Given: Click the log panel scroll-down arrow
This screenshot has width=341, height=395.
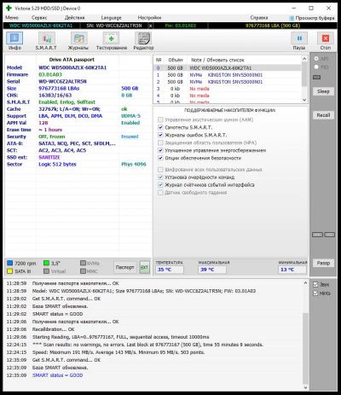Looking at the screenshot, I should coord(305,387).
